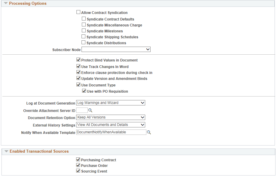Image resolution: width=277 pixels, height=177 pixels.
Task: Disable Protect Bind Values in Document
Action: click(79, 59)
